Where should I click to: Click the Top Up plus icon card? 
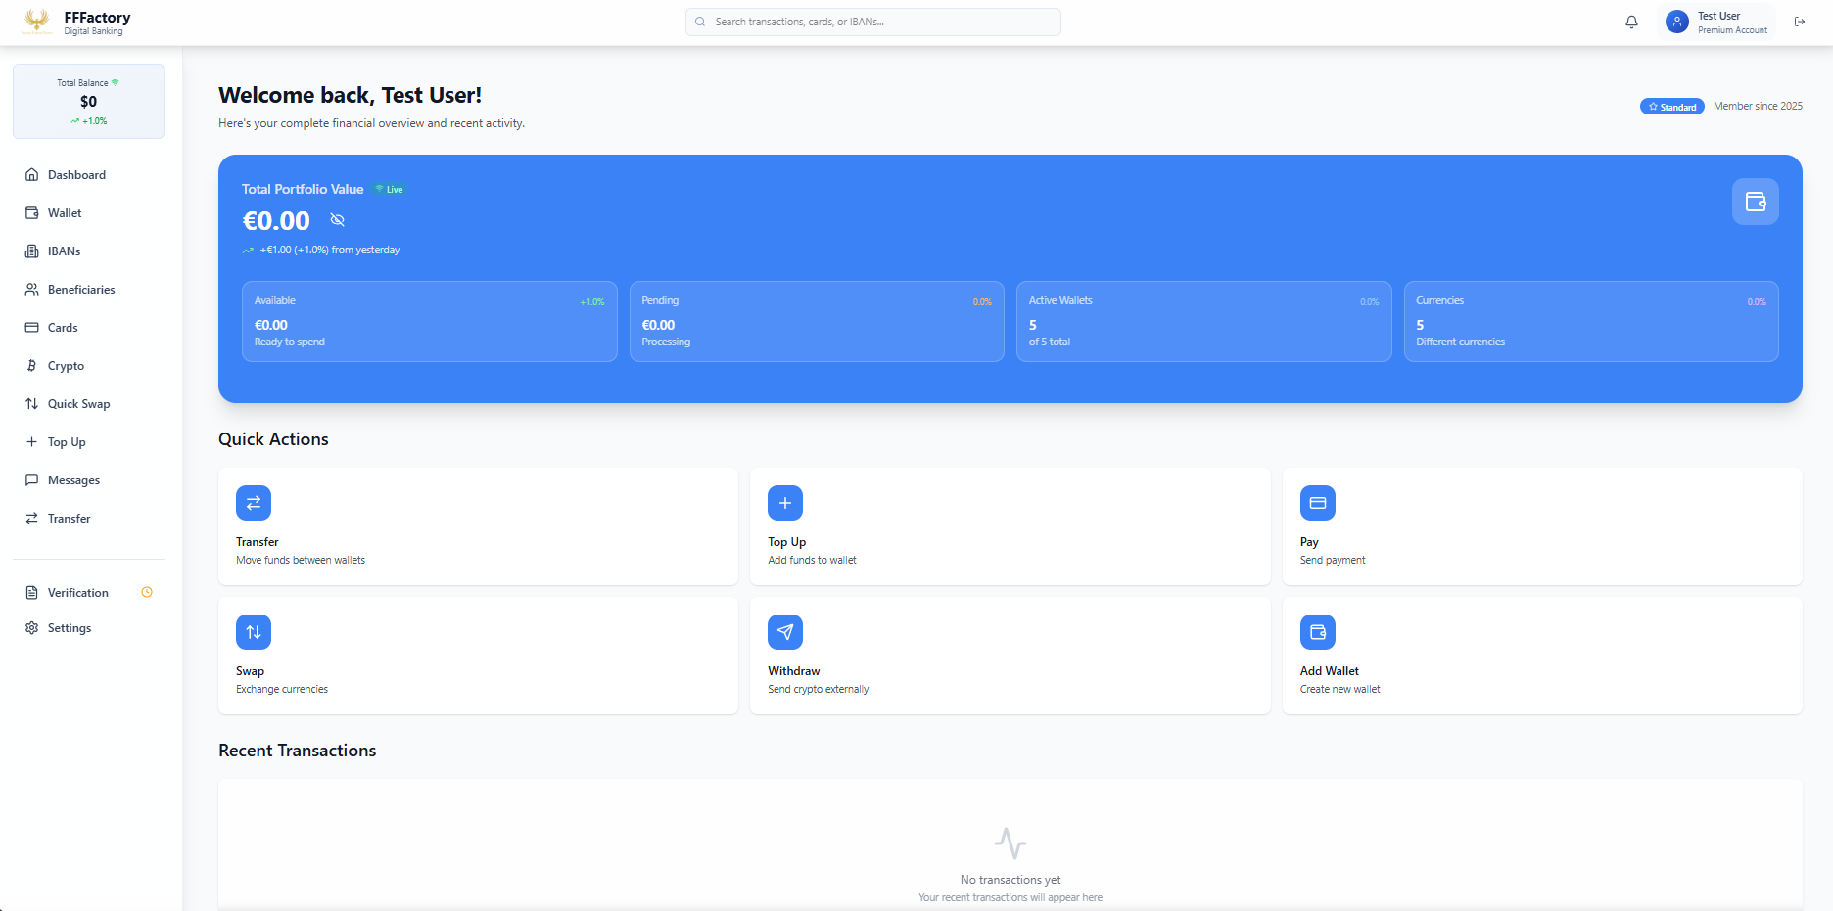[x=785, y=503]
